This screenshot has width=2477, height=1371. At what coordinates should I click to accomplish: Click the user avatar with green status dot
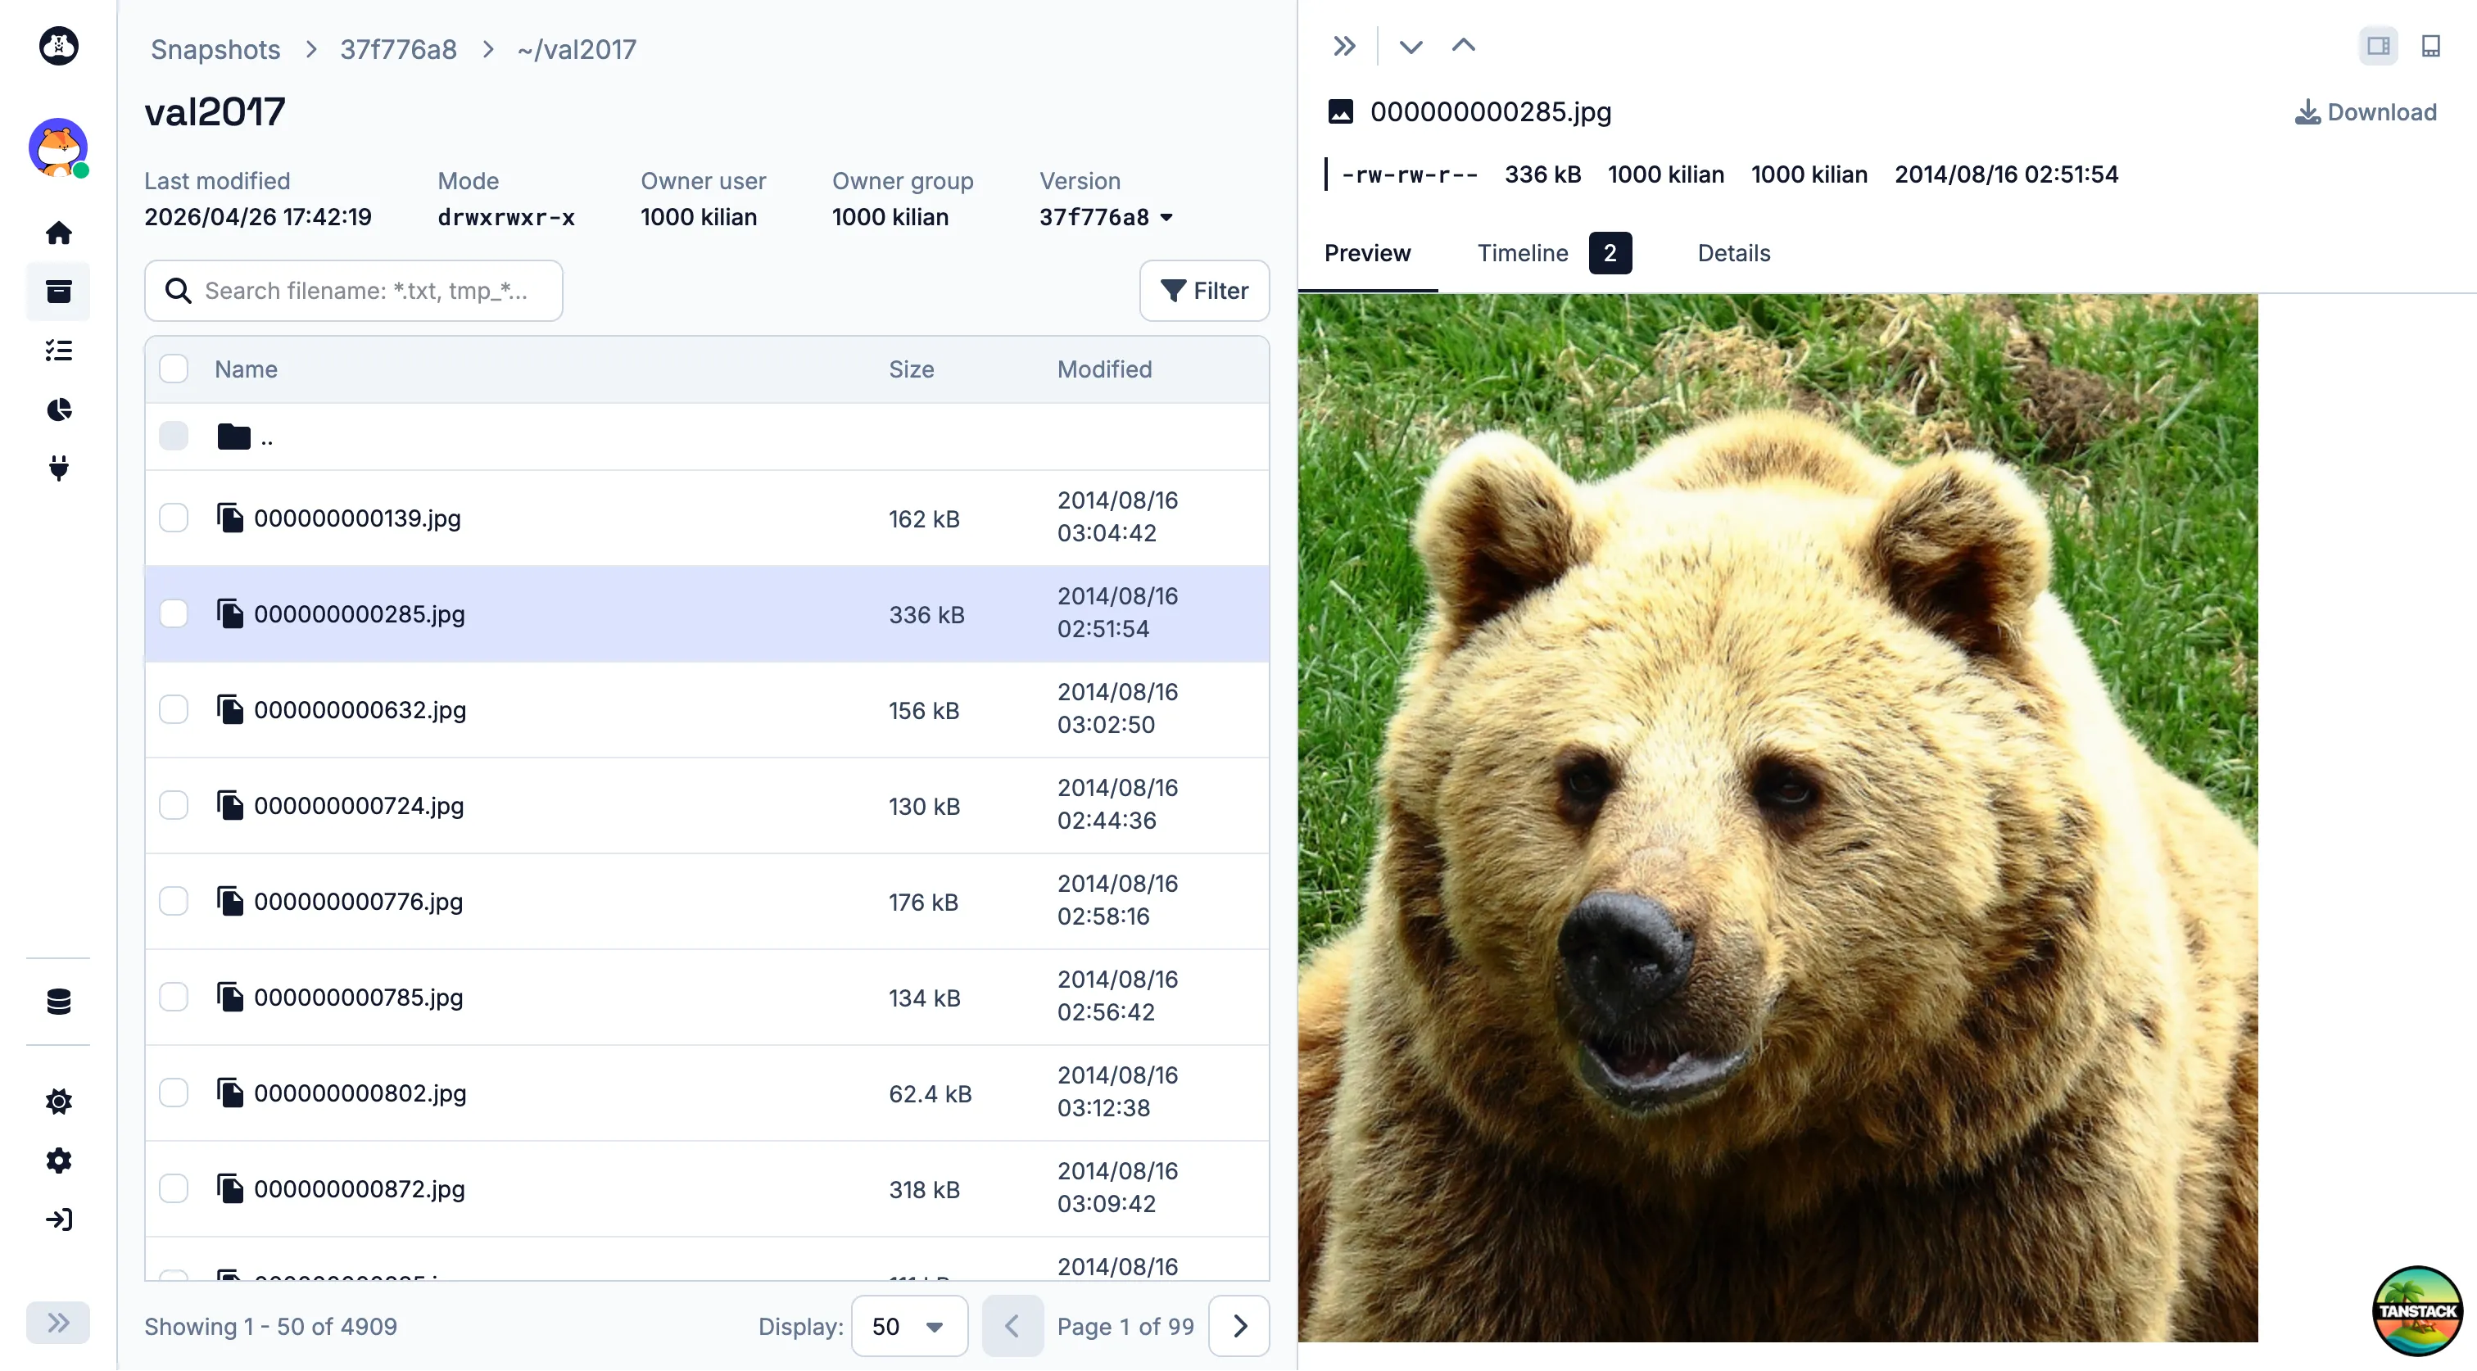pos(59,147)
